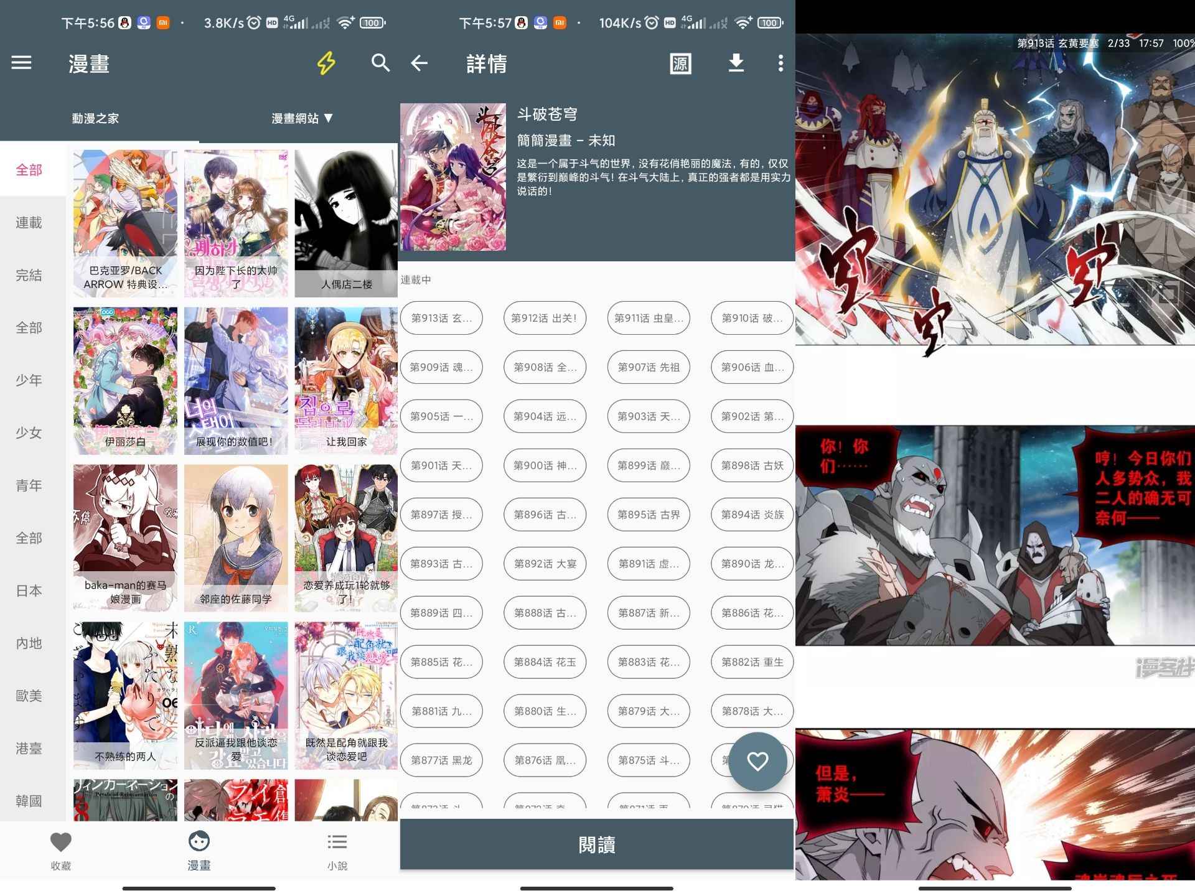Tap the download icon on the detail page

(736, 63)
